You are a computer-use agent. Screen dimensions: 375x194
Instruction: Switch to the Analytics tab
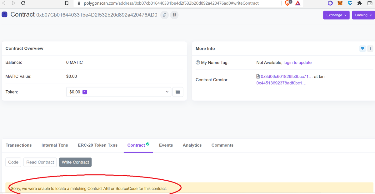pyautogui.click(x=192, y=145)
